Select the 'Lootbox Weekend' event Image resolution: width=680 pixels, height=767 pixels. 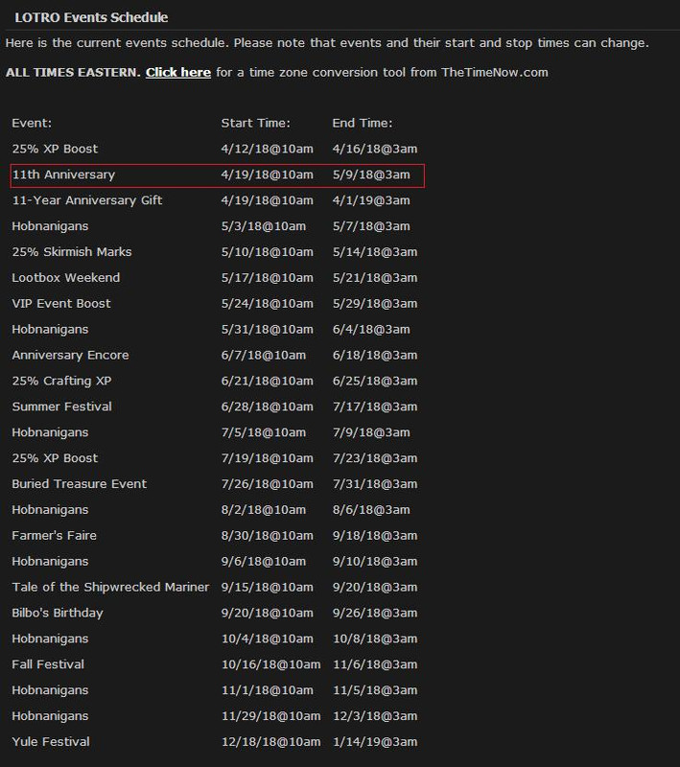pos(66,278)
